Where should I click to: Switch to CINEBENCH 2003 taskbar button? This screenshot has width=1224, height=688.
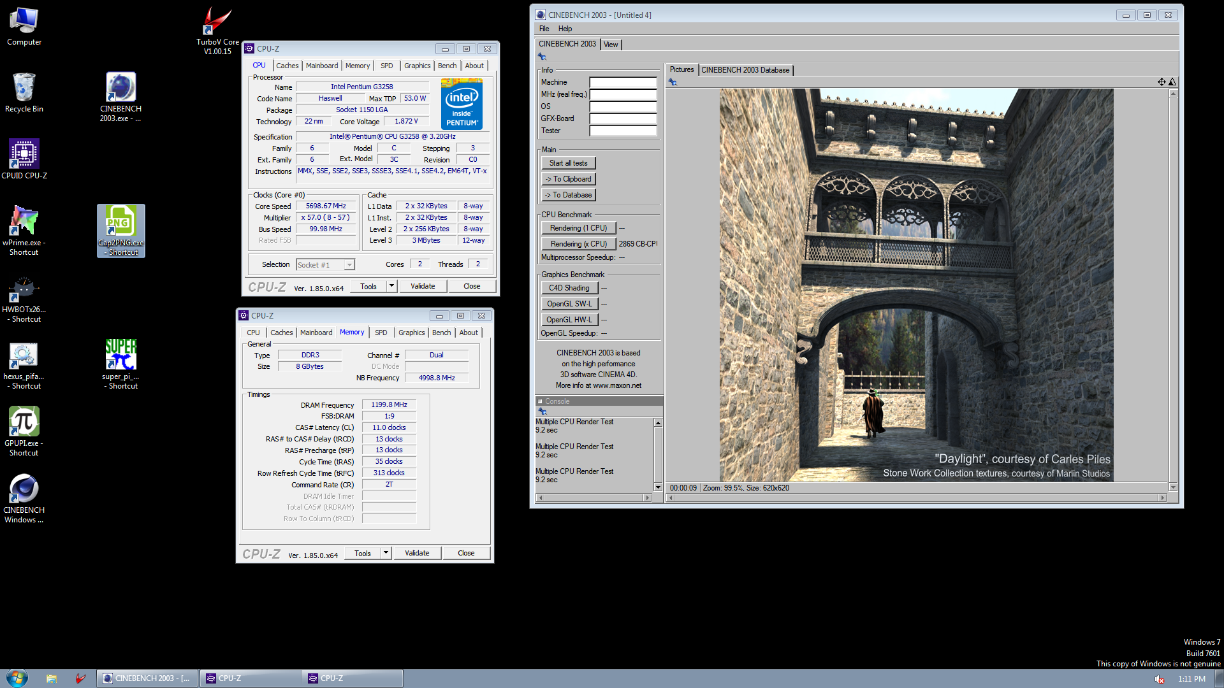147,678
